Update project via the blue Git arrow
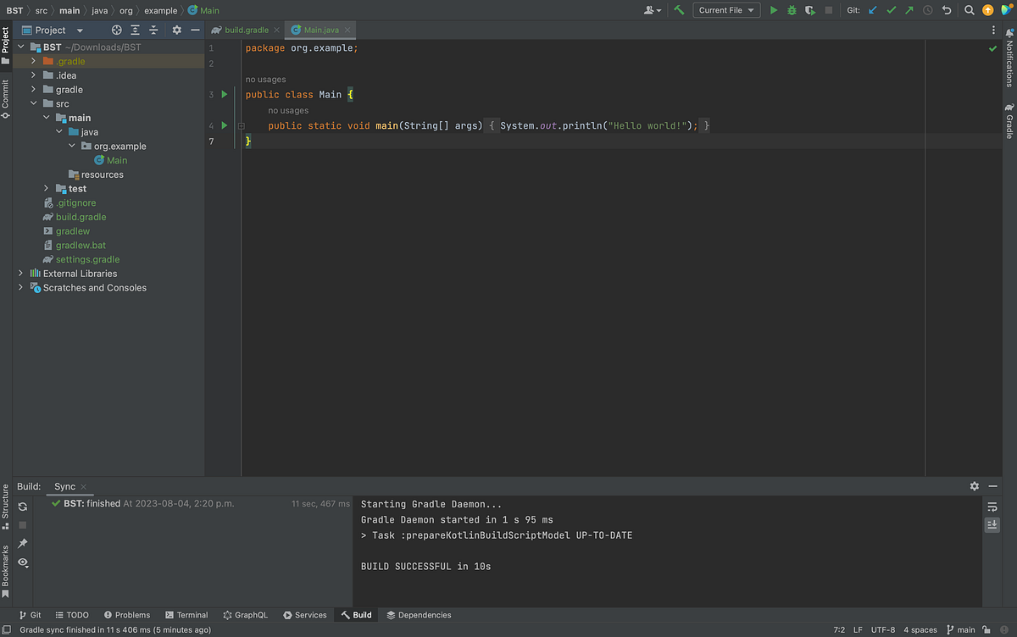 click(871, 9)
